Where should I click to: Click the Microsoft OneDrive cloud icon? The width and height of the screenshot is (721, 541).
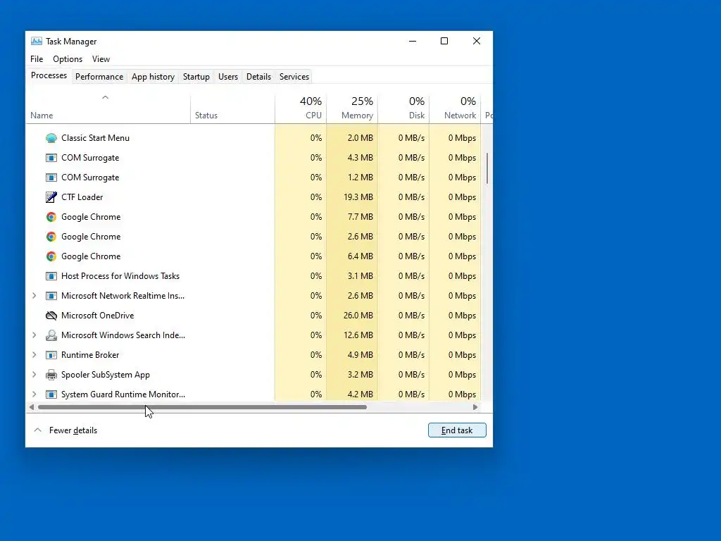[51, 316]
